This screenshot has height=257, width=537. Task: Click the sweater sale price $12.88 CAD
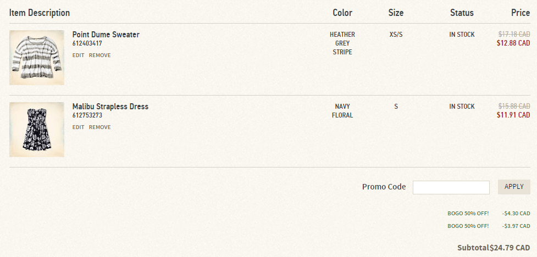click(513, 43)
